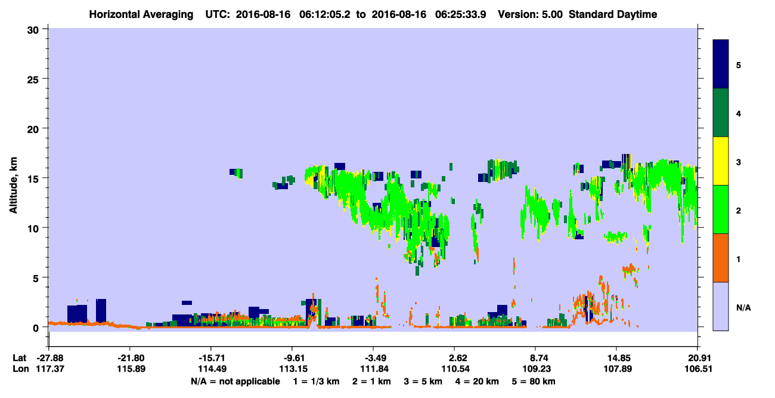Screen dimensions: 775x398
Task: Click the colorbar label 1
Action: pyautogui.click(x=739, y=258)
